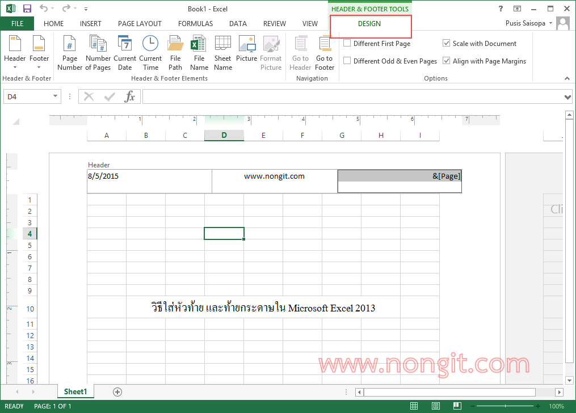Insert Current Date into header
Screen dimensions: 576x413
[125, 53]
